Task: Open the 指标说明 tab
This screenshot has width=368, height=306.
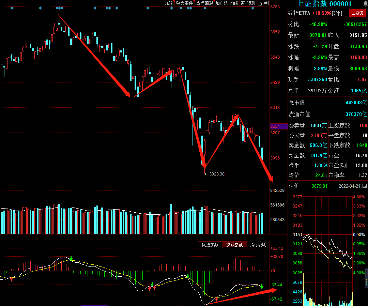Action: click(258, 245)
